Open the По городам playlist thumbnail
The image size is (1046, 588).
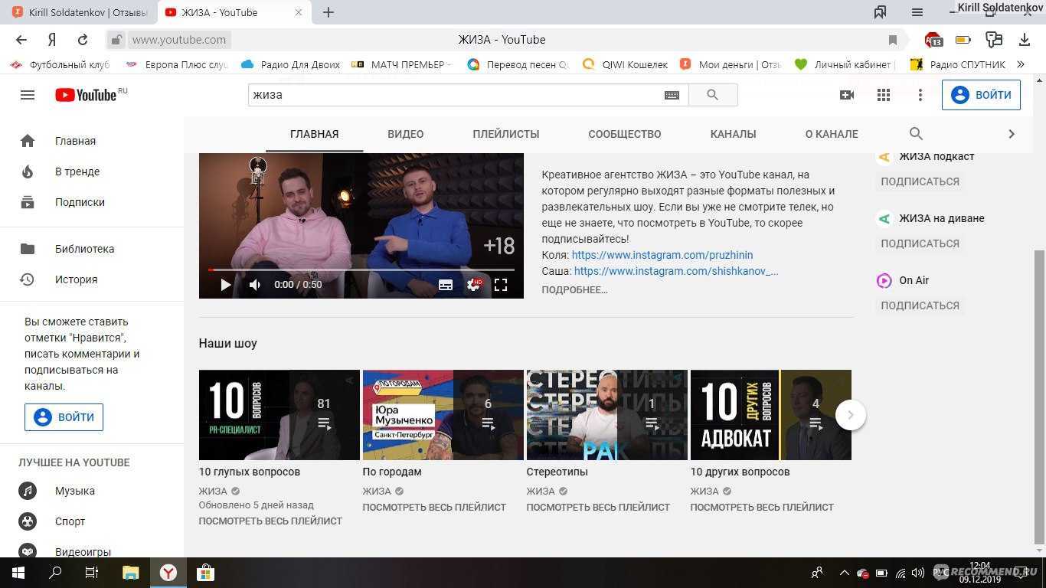point(443,415)
